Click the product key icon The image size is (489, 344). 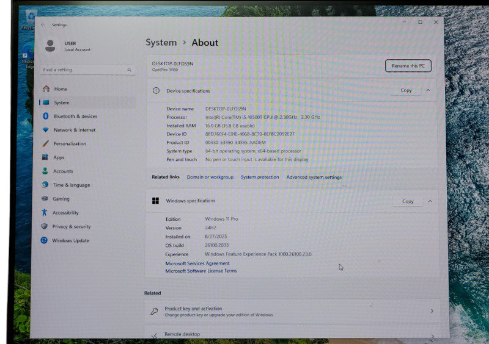click(154, 311)
